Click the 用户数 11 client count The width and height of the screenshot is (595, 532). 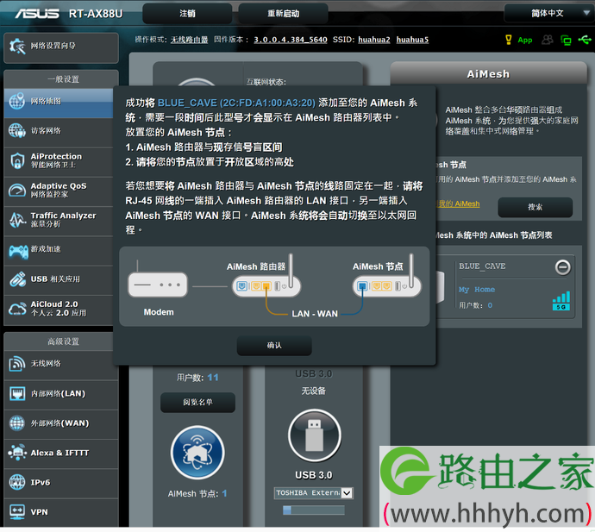(x=197, y=378)
